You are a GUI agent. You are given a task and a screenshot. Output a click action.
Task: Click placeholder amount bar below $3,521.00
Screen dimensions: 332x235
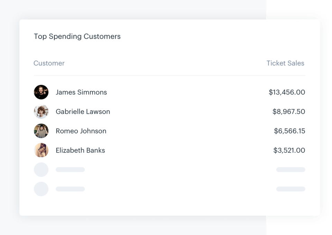pos(290,170)
